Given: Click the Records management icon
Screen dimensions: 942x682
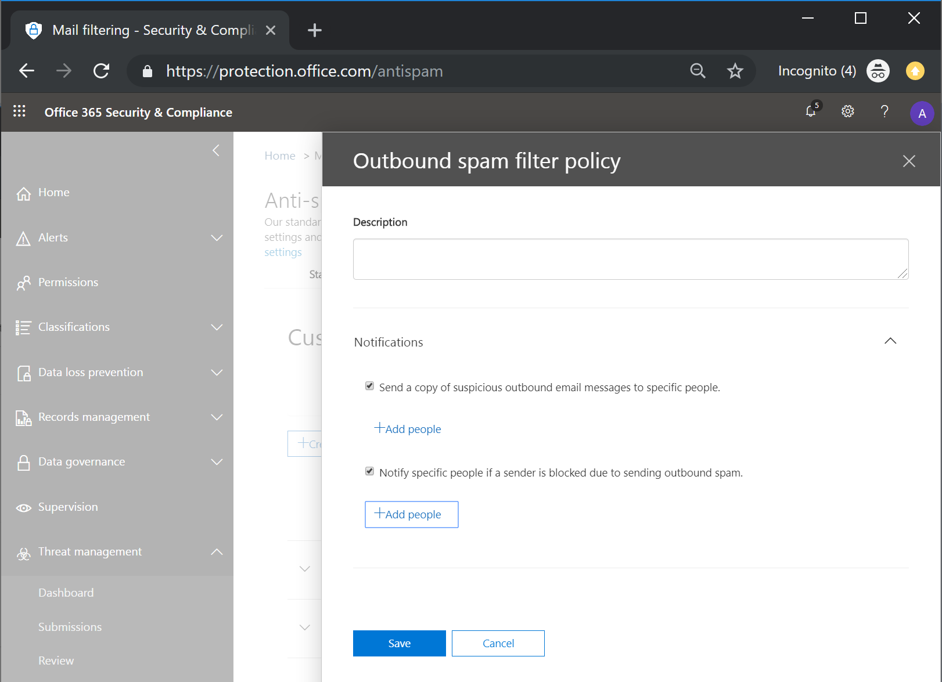Looking at the screenshot, I should click(23, 418).
